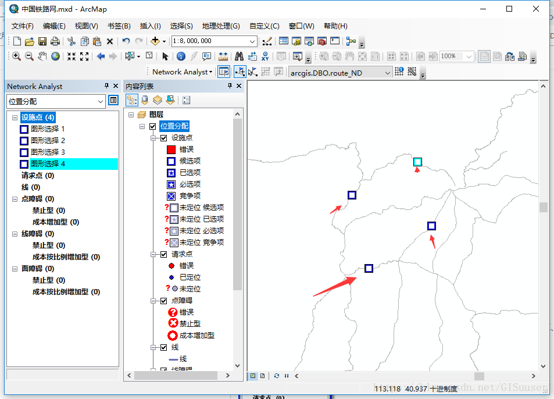Image resolution: width=554 pixels, height=399 pixels.
Task: Open the Find binoculars tool
Action: 239,56
